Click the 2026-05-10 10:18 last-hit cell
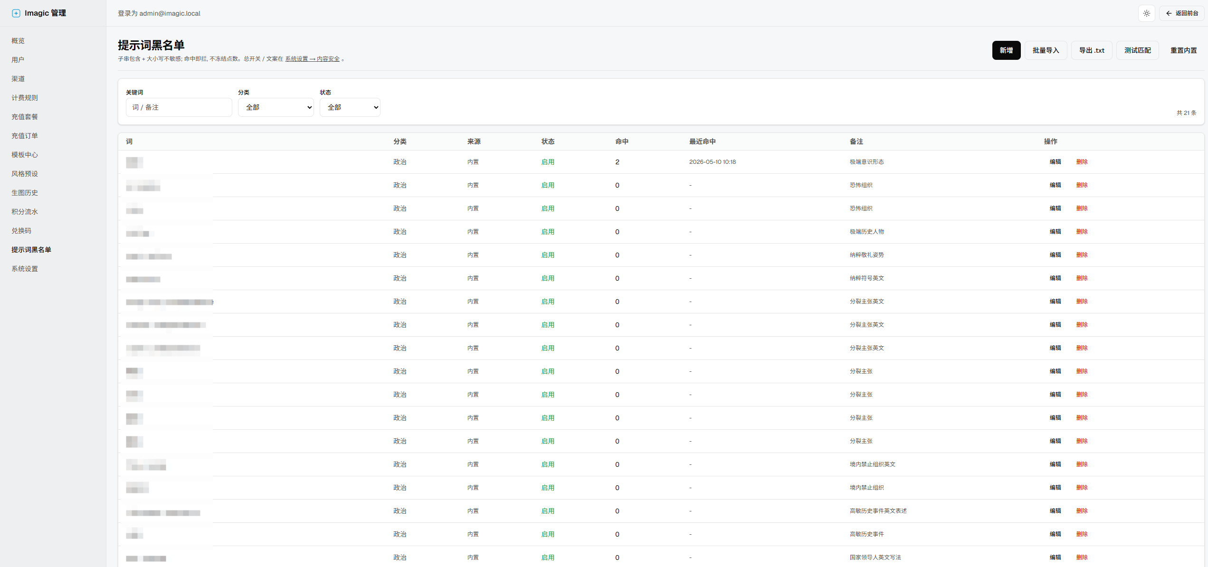Image resolution: width=1208 pixels, height=567 pixels. click(713, 162)
